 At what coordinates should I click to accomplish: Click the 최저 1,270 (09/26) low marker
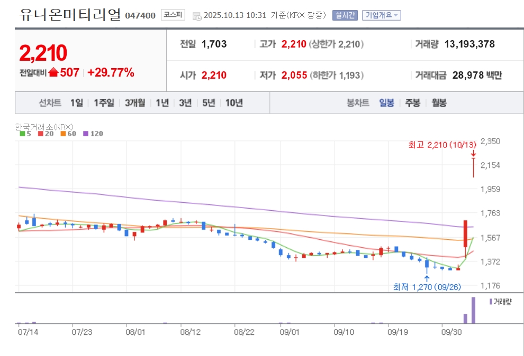coord(427,287)
